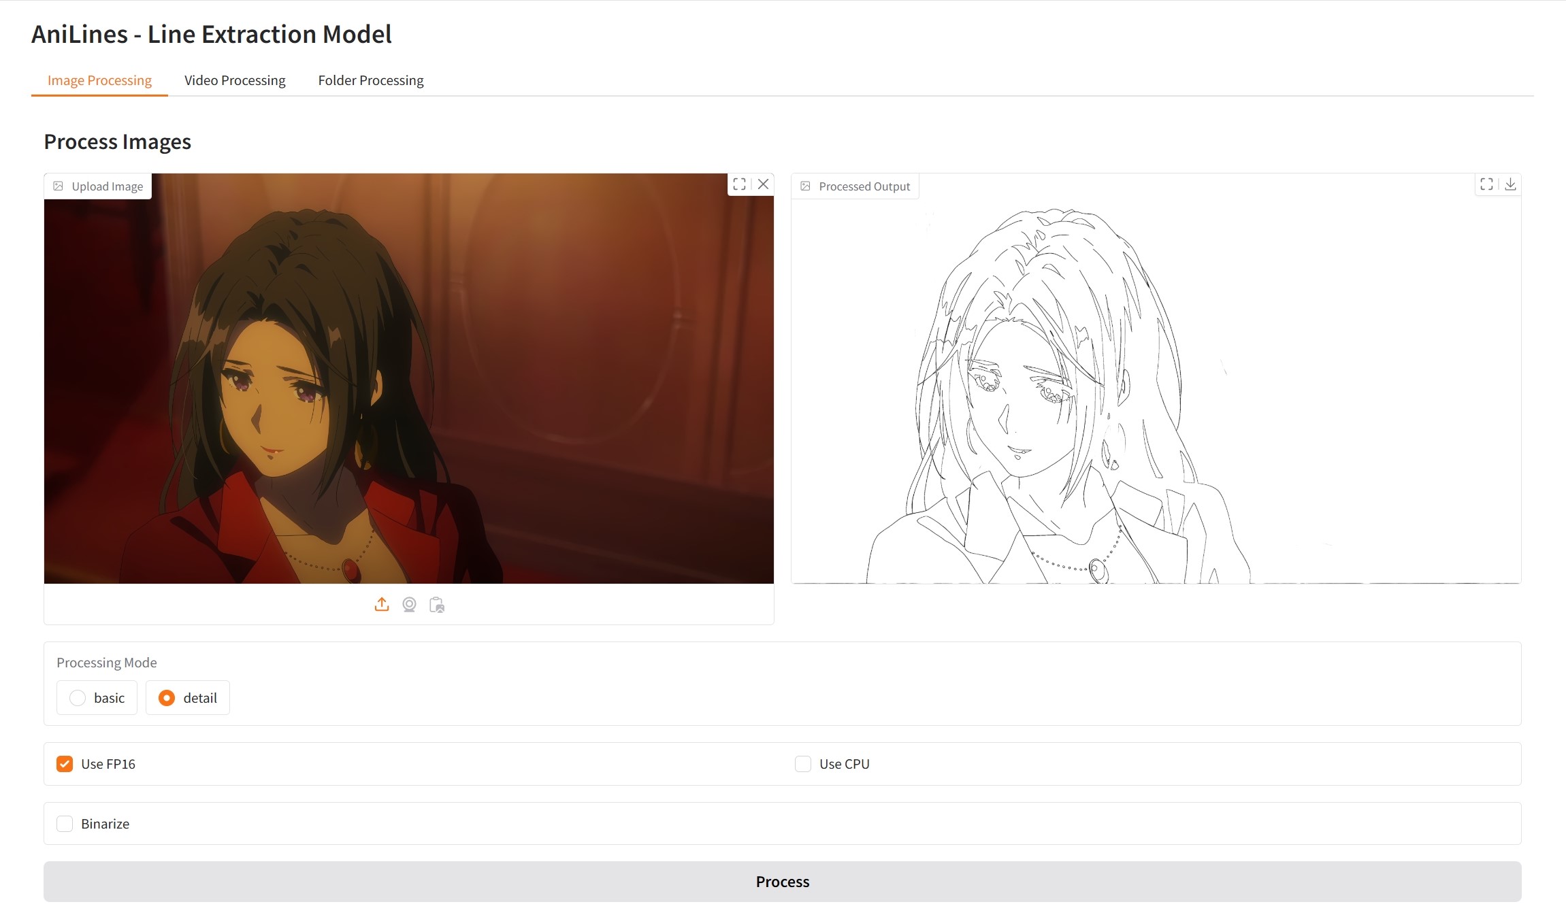
Task: Enable the Binarize checkbox
Action: point(65,824)
